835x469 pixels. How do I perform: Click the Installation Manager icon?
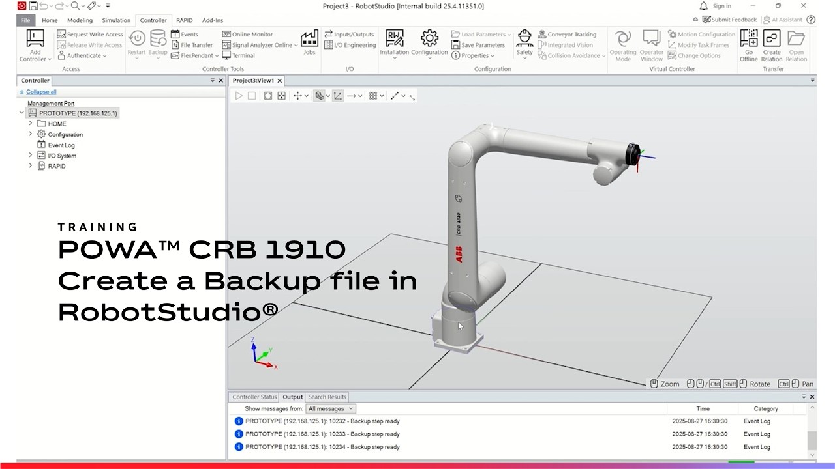394,38
